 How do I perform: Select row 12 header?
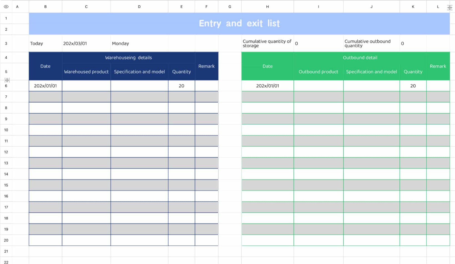pos(6,152)
